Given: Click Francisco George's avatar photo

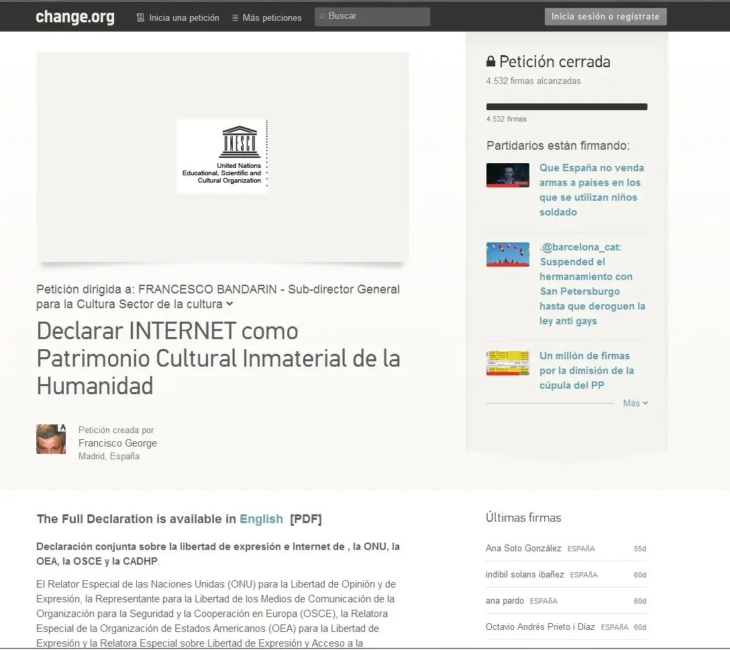Looking at the screenshot, I should click(51, 439).
